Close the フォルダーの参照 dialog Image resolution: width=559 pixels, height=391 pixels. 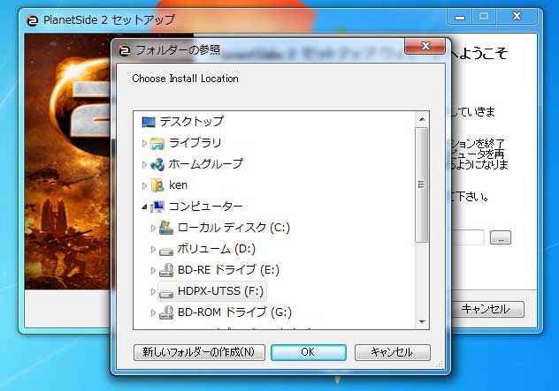click(x=425, y=46)
